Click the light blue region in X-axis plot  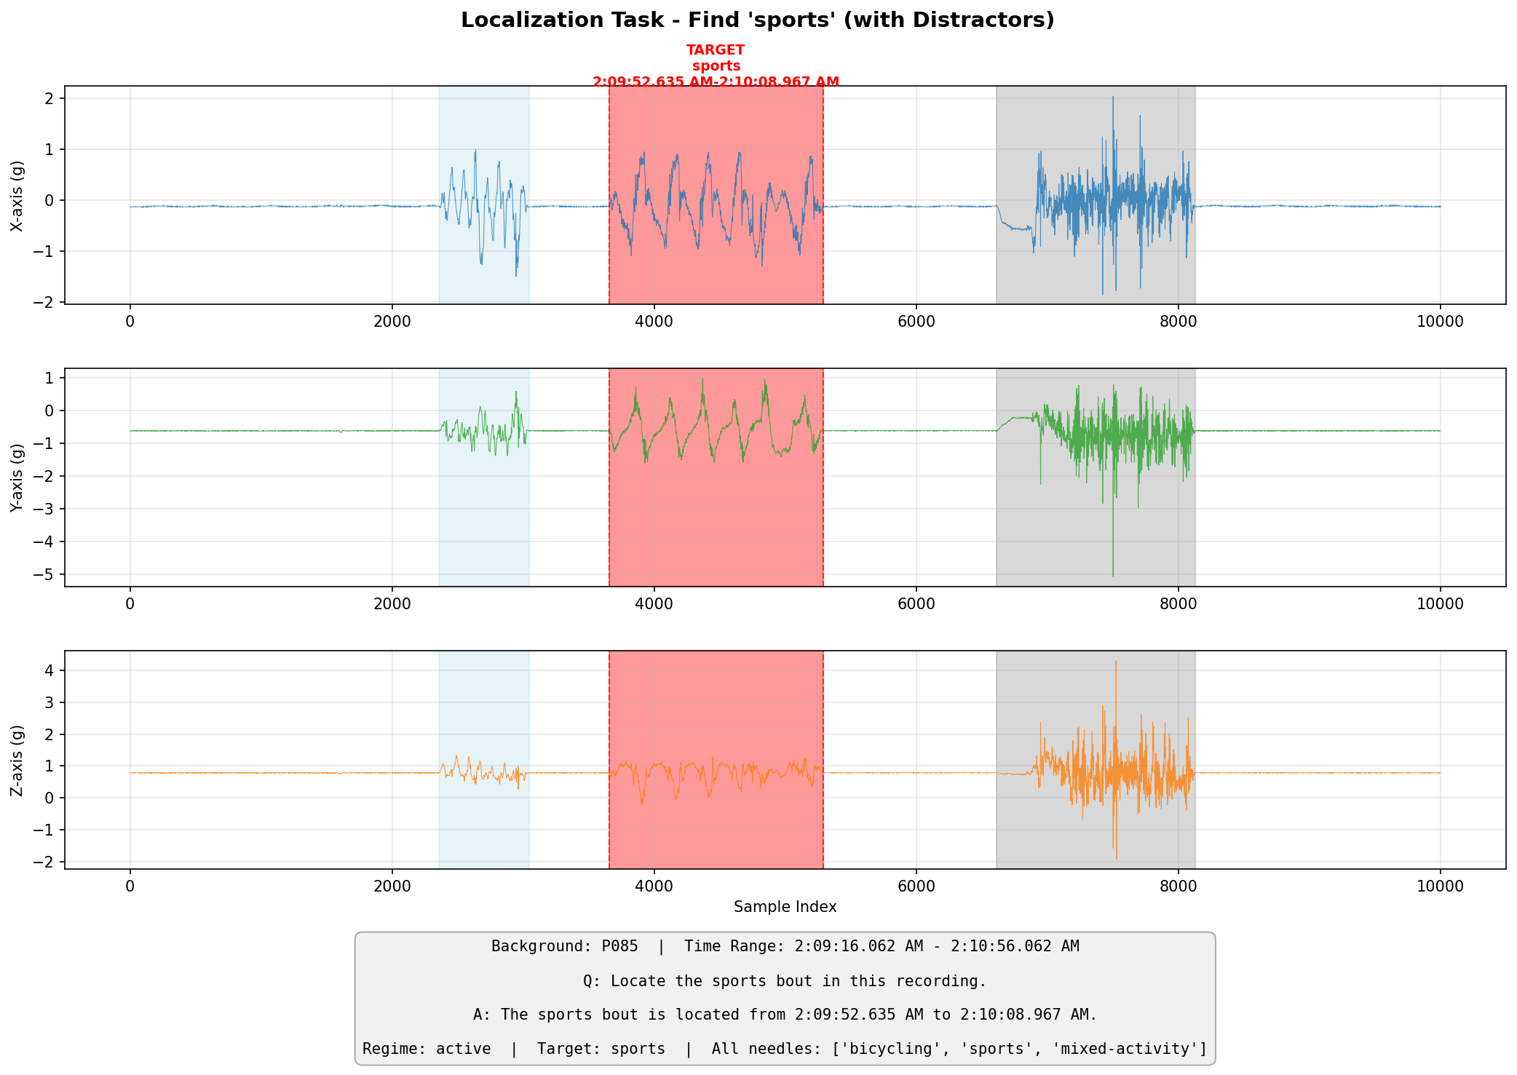483,194
